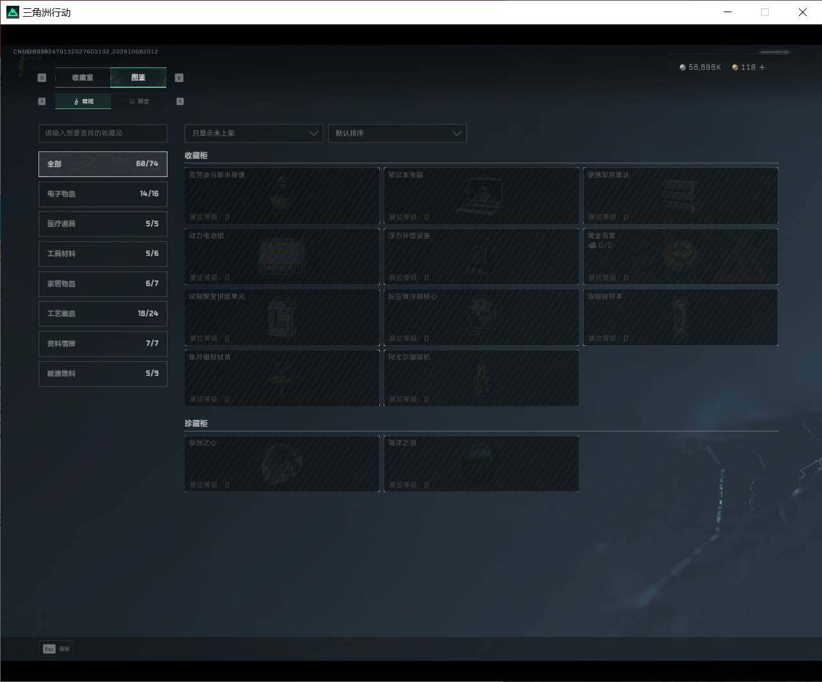
Task: Open the 动力电池组 item card
Action: 282,257
